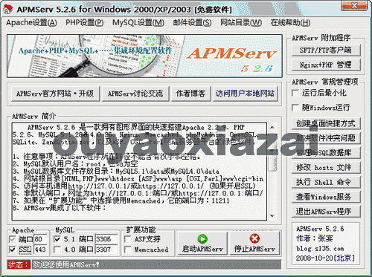
Task: Click 执行 Shell 命令 button
Action: coord(326,182)
